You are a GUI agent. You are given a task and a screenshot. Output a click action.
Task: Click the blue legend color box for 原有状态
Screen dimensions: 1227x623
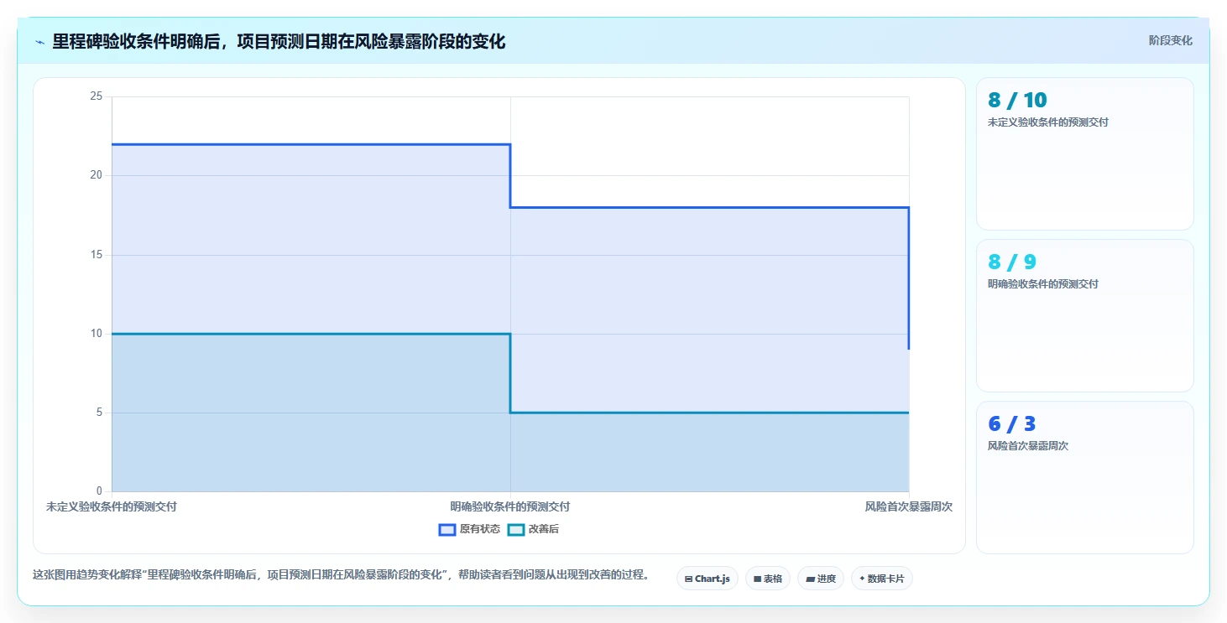click(x=447, y=529)
